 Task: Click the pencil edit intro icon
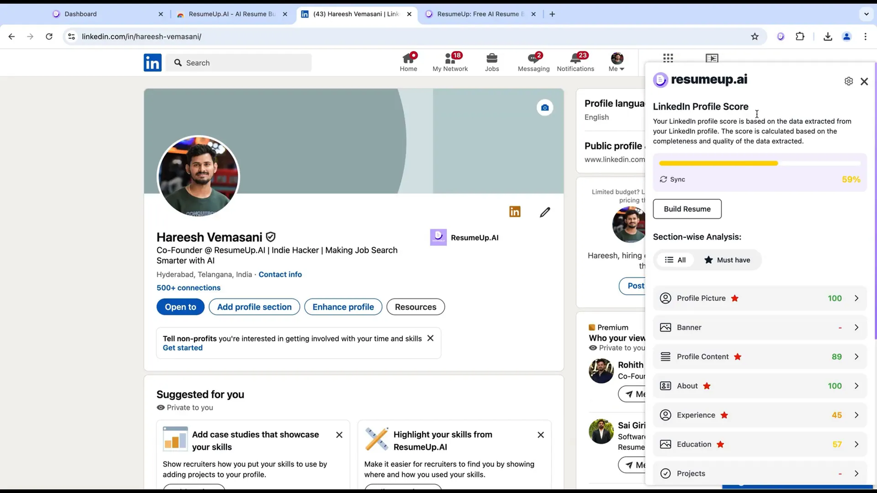click(x=544, y=212)
